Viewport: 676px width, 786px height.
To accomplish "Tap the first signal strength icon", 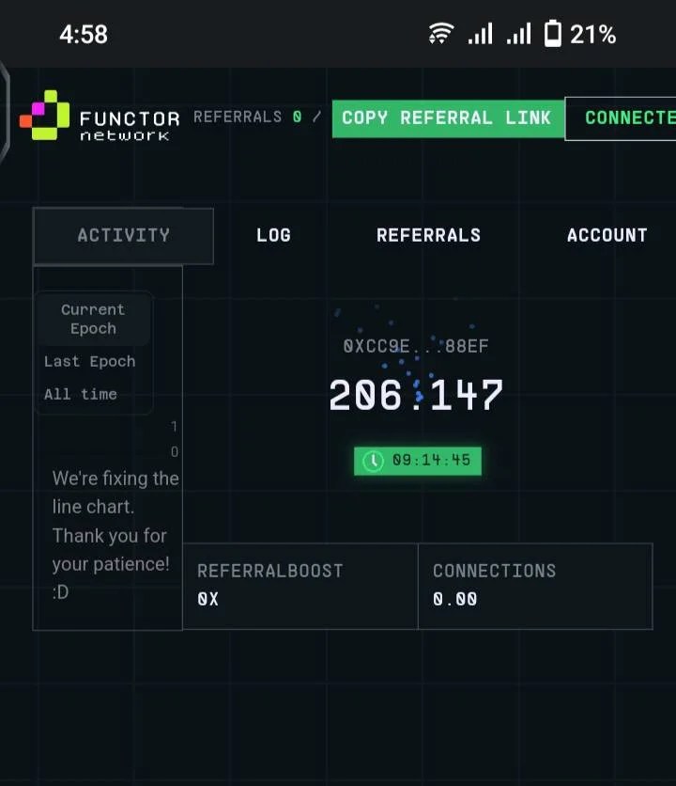I will [480, 34].
